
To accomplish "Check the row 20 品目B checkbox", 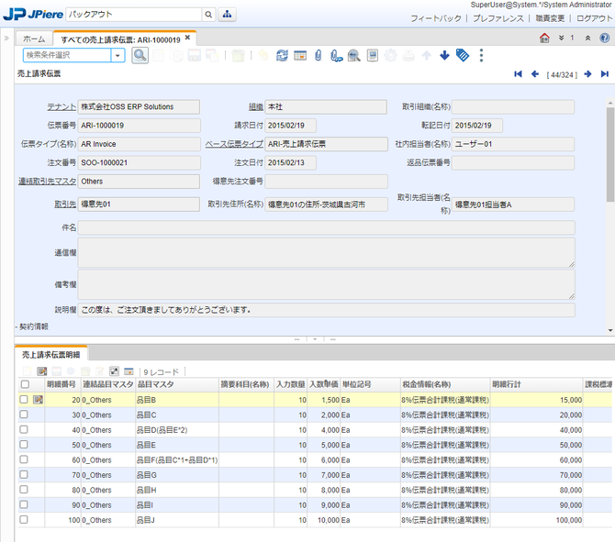I will 24,399.
